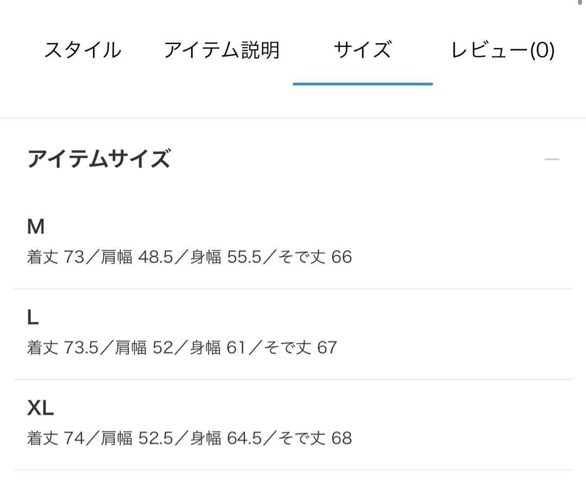The image size is (586, 487).
Task: Click the M size 着丈 73 measurement
Action: pyautogui.click(x=56, y=257)
